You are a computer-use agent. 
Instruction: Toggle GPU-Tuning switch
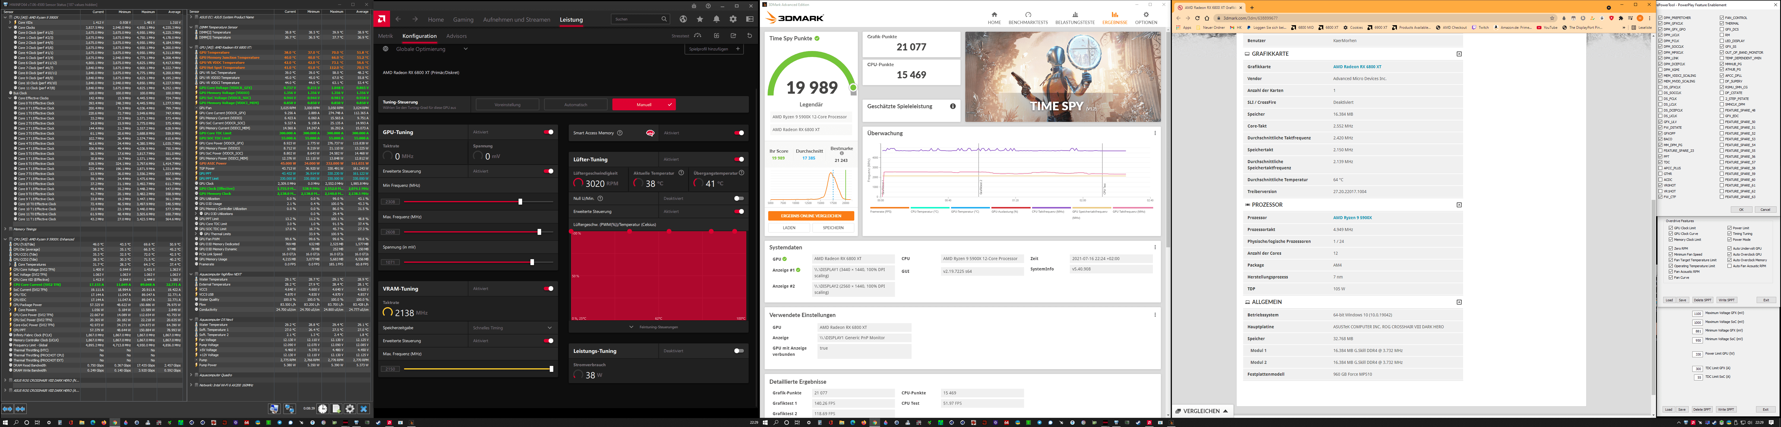tap(548, 132)
